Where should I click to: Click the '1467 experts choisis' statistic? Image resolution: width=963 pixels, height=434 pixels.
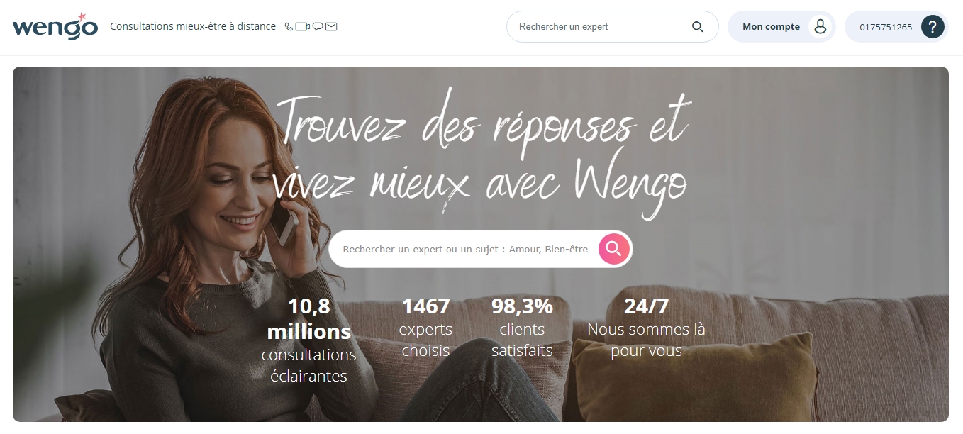click(425, 328)
